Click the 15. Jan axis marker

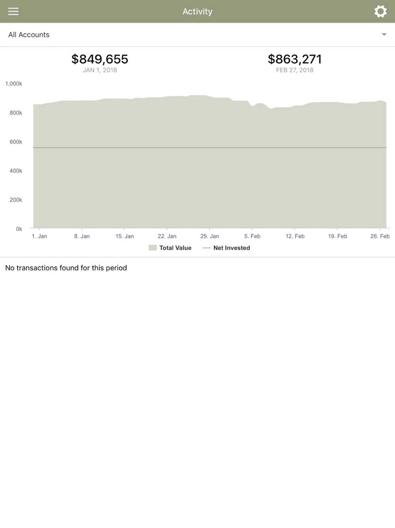click(124, 236)
